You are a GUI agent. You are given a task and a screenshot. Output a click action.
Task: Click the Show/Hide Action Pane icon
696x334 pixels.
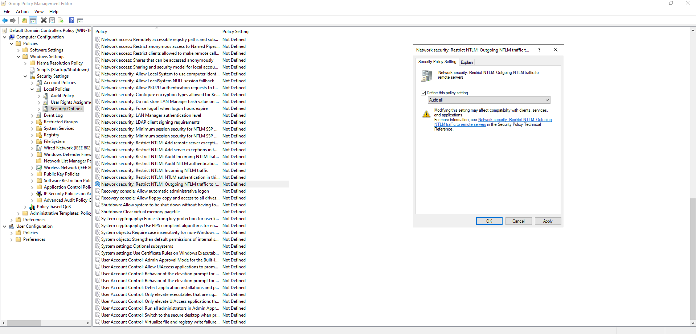80,21
